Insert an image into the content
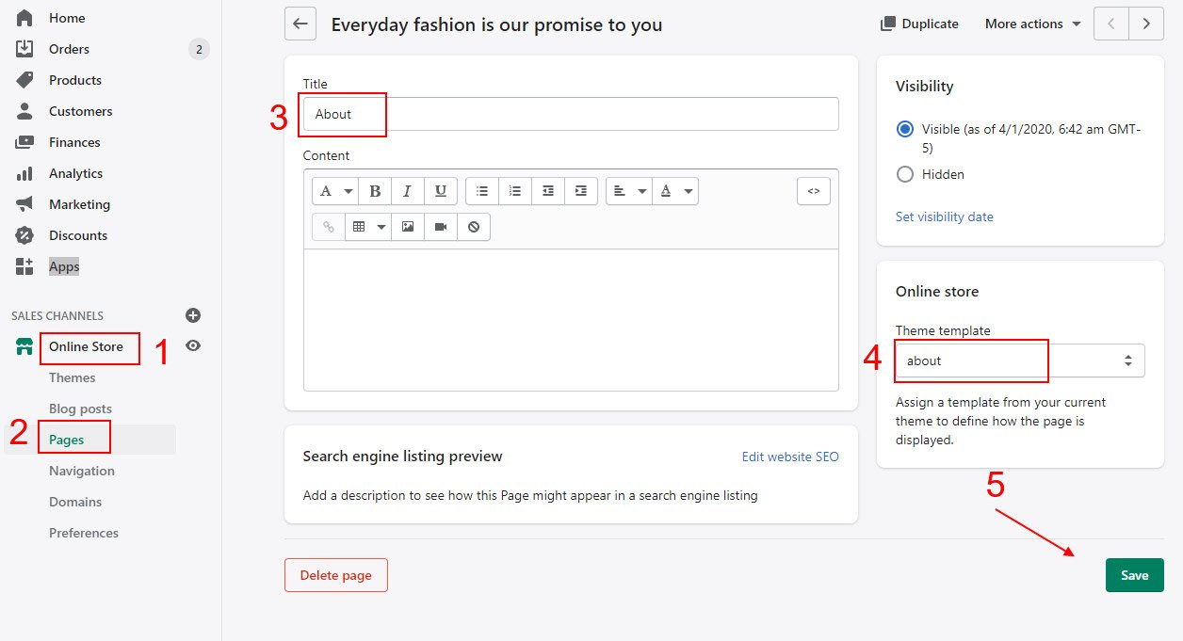The width and height of the screenshot is (1183, 641). (x=407, y=227)
